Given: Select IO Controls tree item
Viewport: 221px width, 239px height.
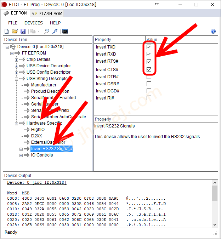Looking at the screenshot, I should click(42, 155).
